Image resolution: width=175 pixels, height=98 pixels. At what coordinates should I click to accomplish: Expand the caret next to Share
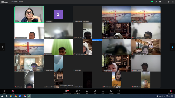coord(106,91)
